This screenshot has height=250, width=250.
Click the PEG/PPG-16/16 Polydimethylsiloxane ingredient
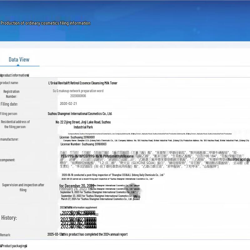[x=97, y=156]
